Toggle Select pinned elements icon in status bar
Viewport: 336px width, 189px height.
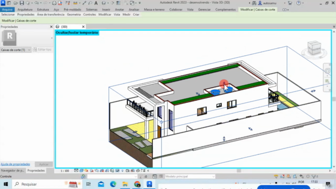pyautogui.click(x=289, y=176)
